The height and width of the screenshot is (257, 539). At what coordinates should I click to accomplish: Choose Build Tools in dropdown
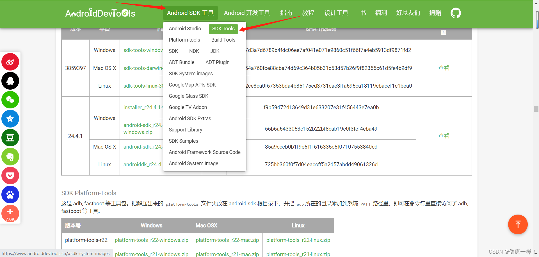click(x=223, y=40)
